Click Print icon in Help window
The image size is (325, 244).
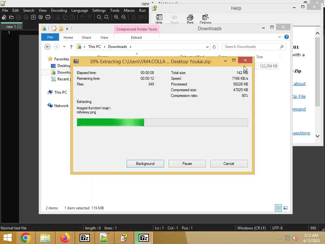coord(190,19)
